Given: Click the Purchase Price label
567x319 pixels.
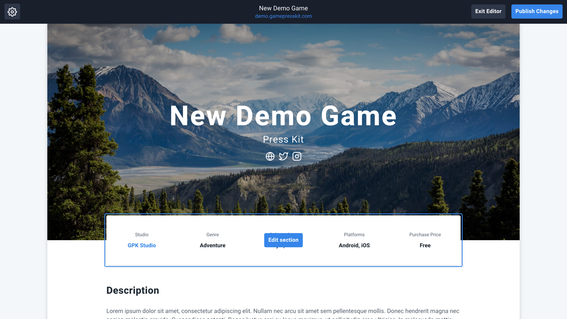Looking at the screenshot, I should click(x=425, y=235).
